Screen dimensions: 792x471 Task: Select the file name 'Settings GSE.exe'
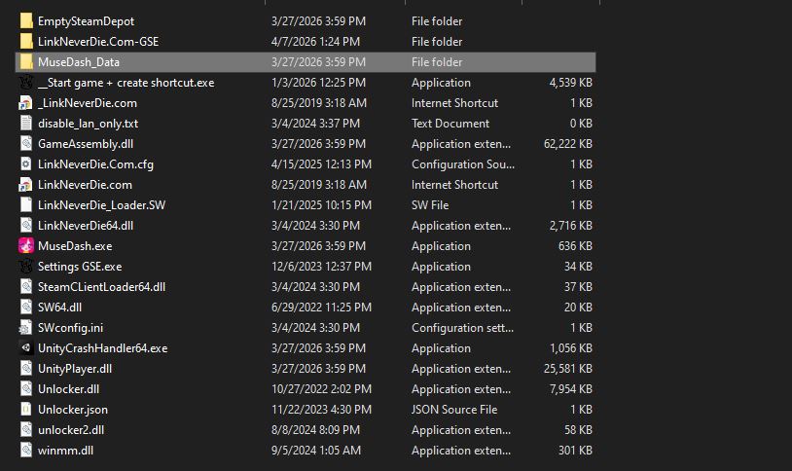coord(80,267)
